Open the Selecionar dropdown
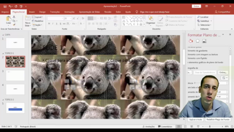This screenshot has height=132, width=234. pos(204,25)
